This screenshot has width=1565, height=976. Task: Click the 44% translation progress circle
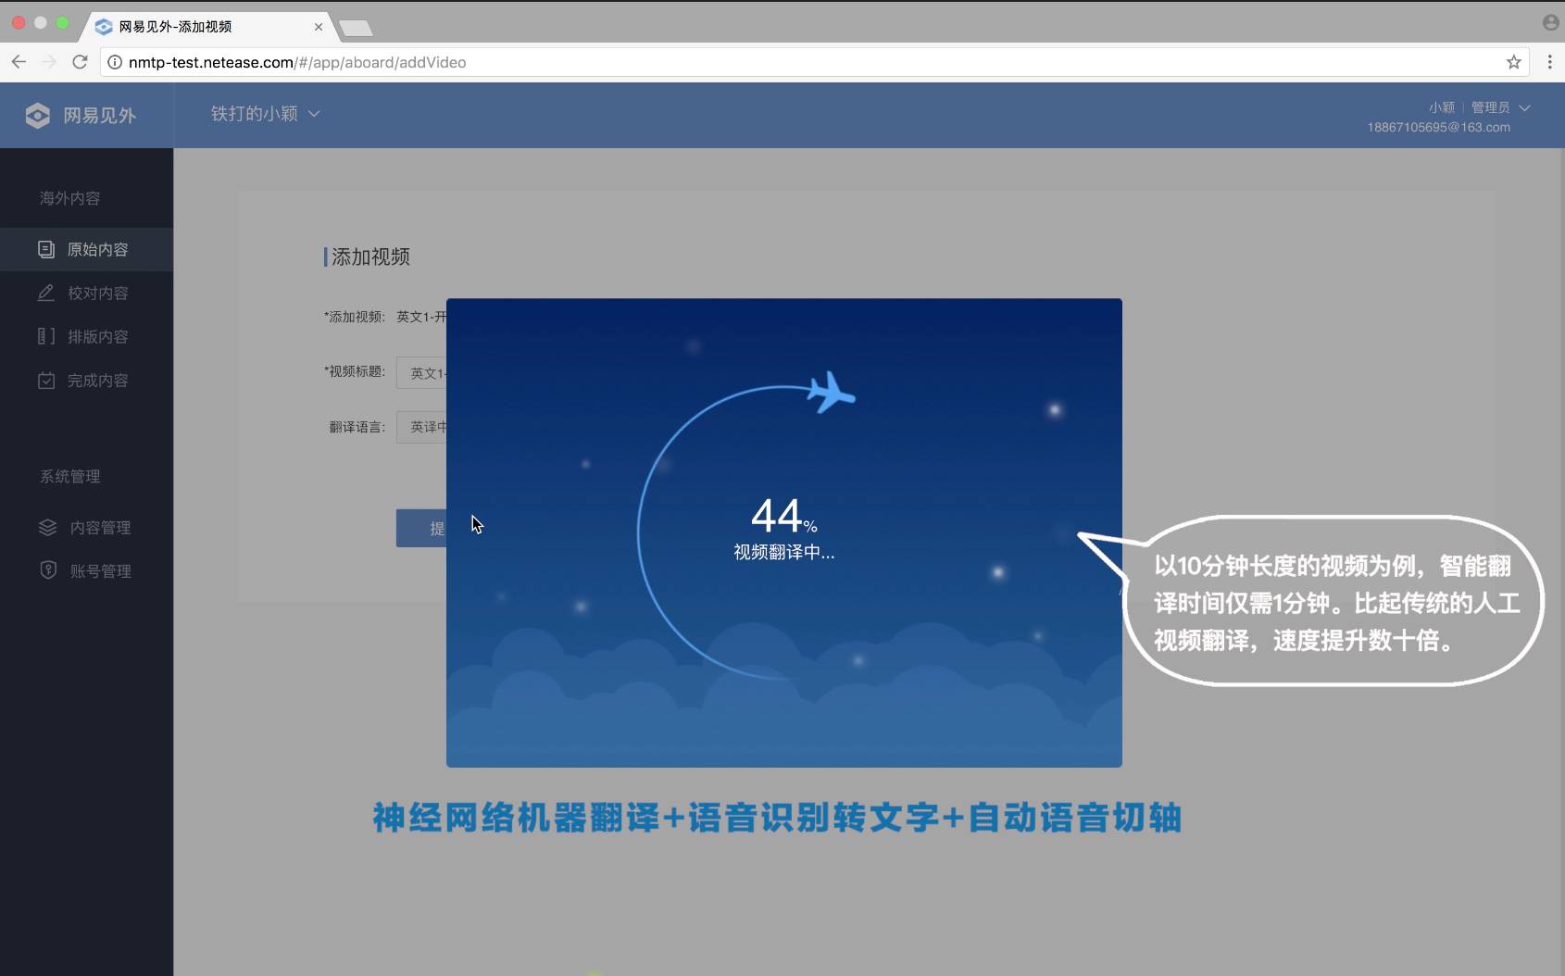coord(782,519)
